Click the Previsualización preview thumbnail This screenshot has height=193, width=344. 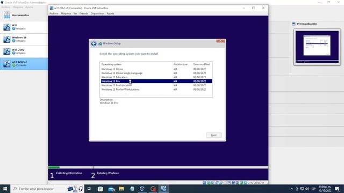pyautogui.click(x=317, y=47)
